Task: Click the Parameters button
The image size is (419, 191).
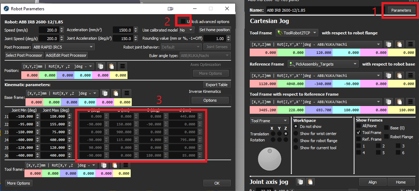Action: [401, 10]
